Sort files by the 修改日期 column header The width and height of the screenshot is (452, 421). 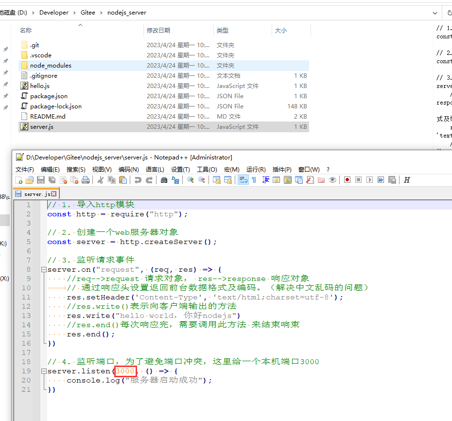tap(158, 30)
